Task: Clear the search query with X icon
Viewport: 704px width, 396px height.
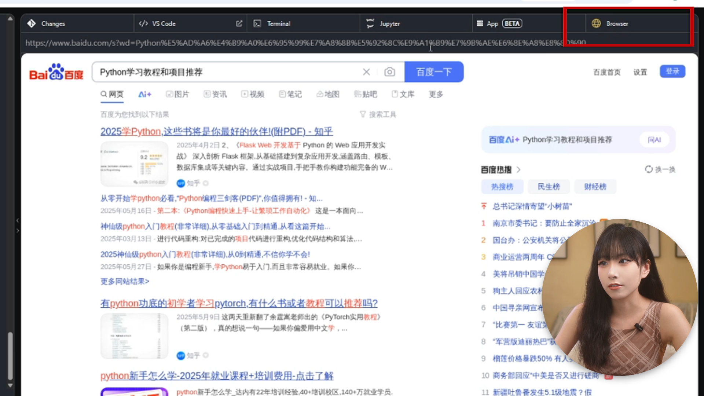Action: (x=366, y=72)
